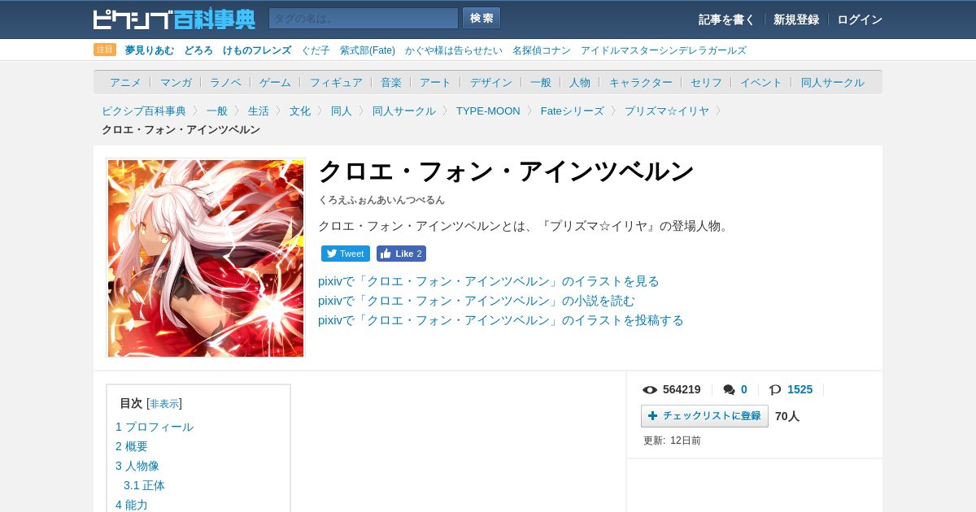Open trending tag どろろ
The image size is (976, 512).
point(198,50)
